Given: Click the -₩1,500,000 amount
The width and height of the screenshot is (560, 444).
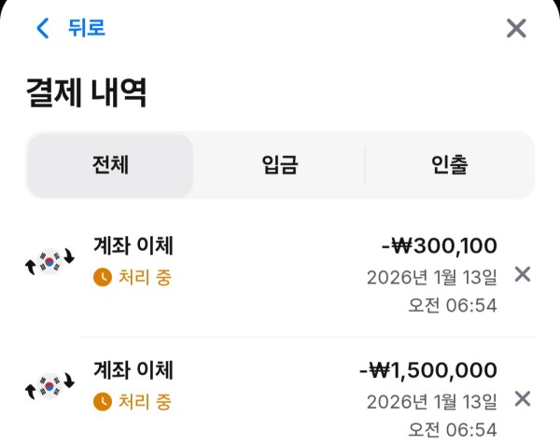Looking at the screenshot, I should pyautogui.click(x=427, y=370).
